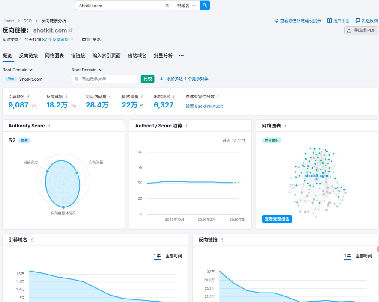Open the more tabs ellipsis menu
This screenshot has height=302, width=379.
[181, 56]
